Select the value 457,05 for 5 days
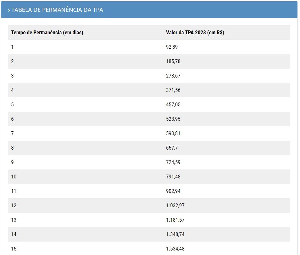 tap(173, 104)
